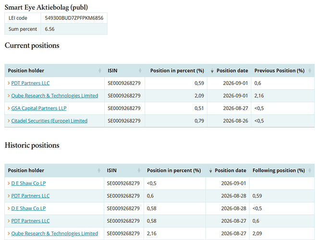Open GSA Capital Partners LLP link
The width and height of the screenshot is (319, 240).
pyautogui.click(x=38, y=108)
